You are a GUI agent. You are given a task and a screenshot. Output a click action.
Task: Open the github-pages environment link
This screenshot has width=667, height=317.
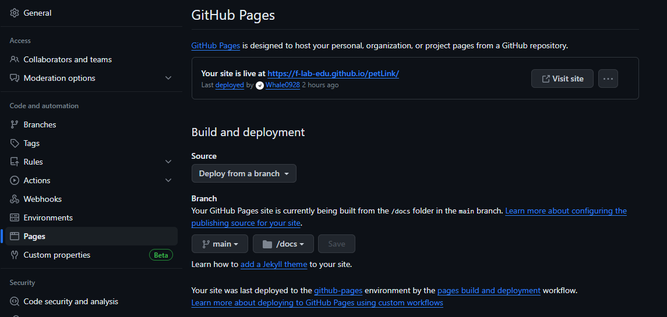[338, 291]
